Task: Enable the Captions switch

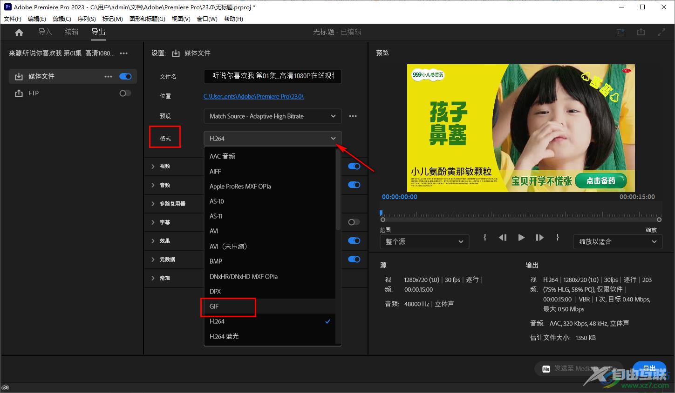Action: [x=354, y=222]
